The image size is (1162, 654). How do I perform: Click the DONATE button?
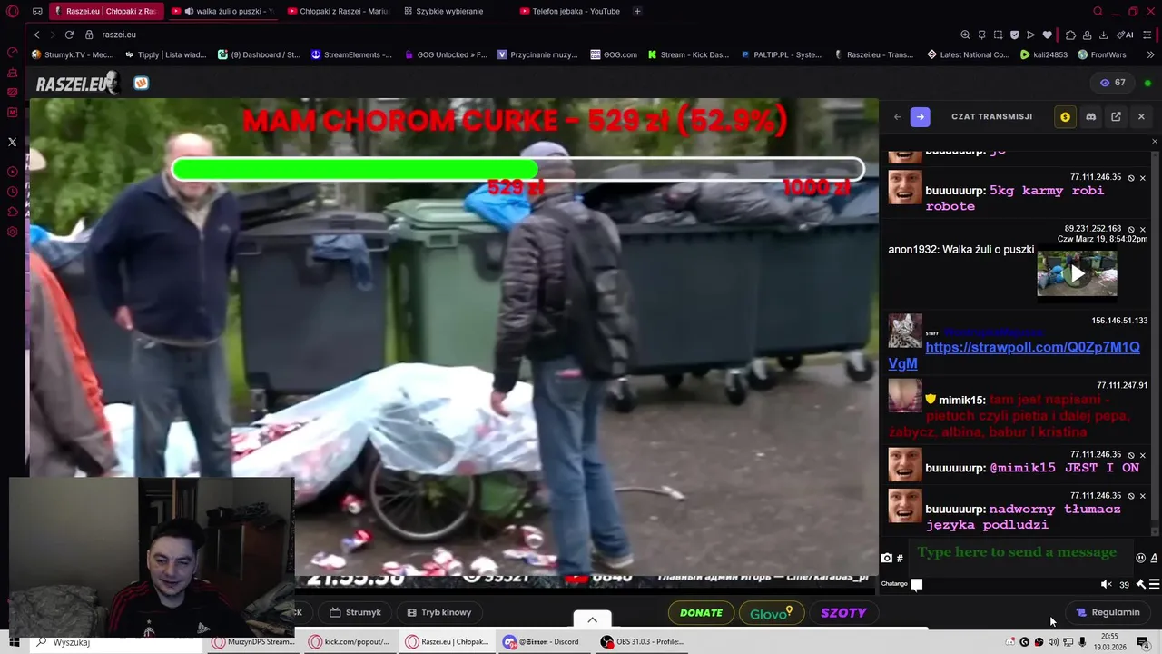pyautogui.click(x=701, y=612)
